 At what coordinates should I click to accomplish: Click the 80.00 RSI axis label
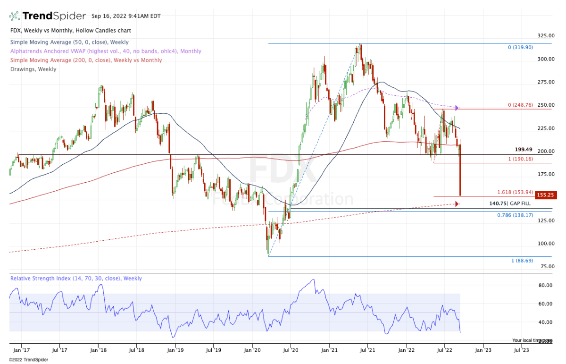pyautogui.click(x=547, y=285)
